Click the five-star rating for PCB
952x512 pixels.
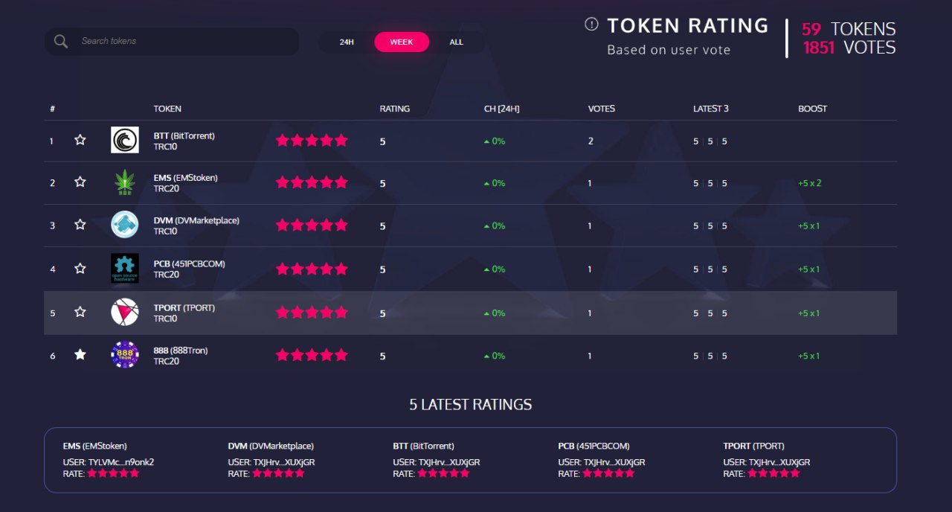[x=312, y=269]
